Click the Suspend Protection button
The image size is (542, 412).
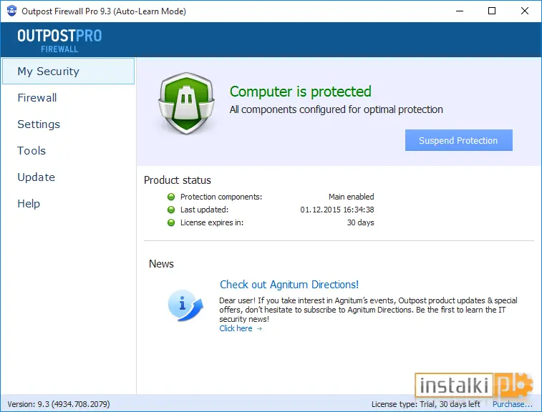(459, 140)
